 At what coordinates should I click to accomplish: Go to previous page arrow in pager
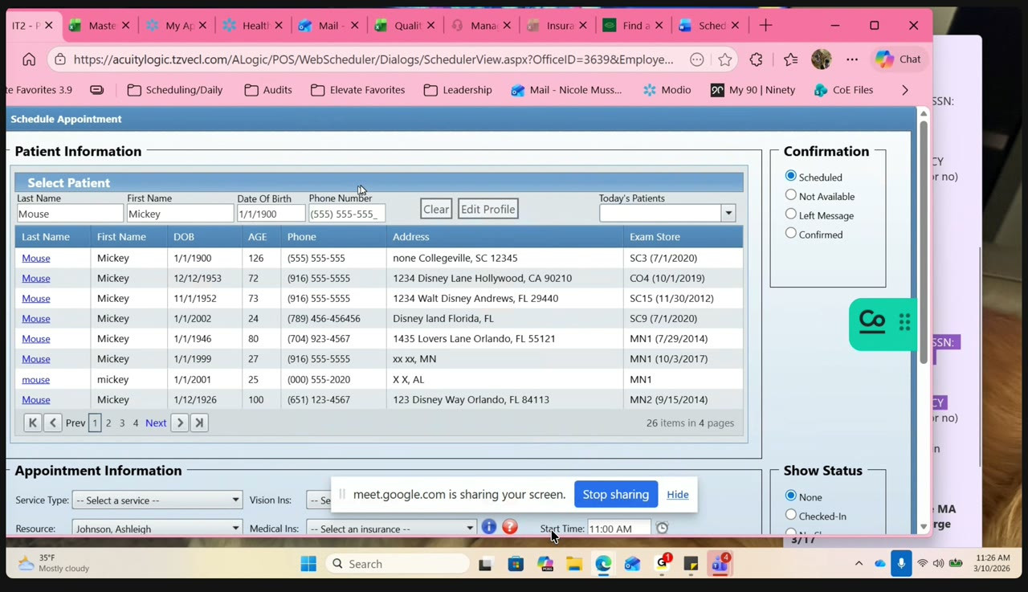(52, 423)
